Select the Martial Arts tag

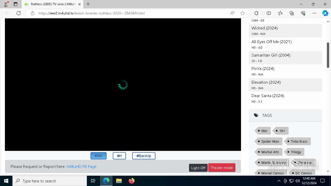point(268,152)
